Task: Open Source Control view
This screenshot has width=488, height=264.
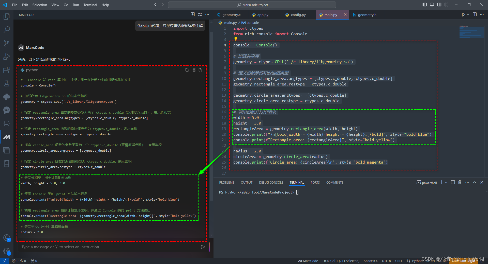Action: 7,43
